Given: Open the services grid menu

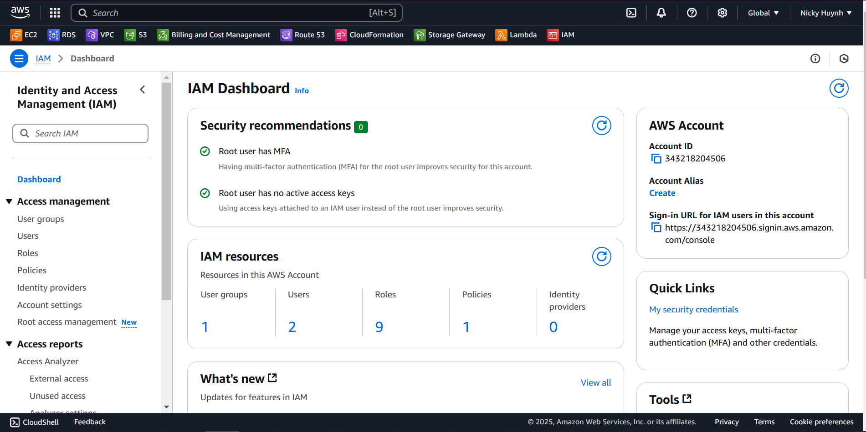Looking at the screenshot, I should pos(55,13).
